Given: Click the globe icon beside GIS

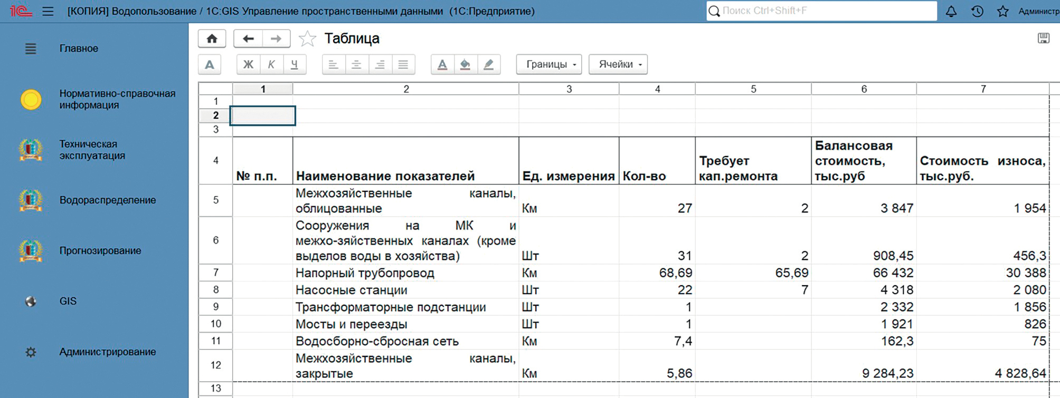Looking at the screenshot, I should pos(31,302).
